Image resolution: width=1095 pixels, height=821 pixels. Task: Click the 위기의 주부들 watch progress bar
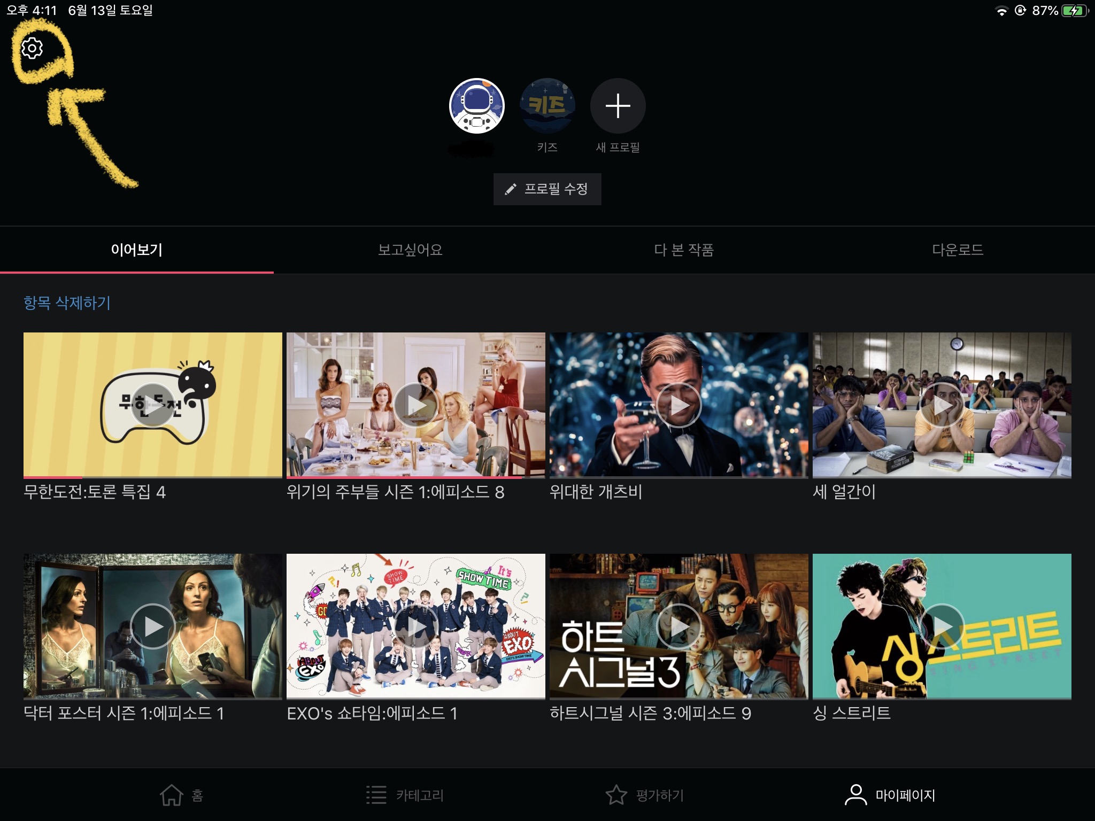(416, 477)
